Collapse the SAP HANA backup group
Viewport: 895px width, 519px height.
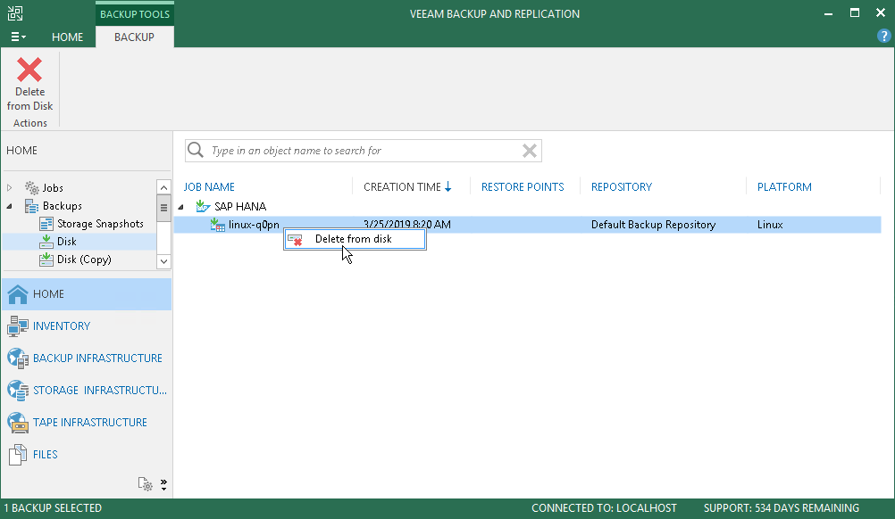181,207
